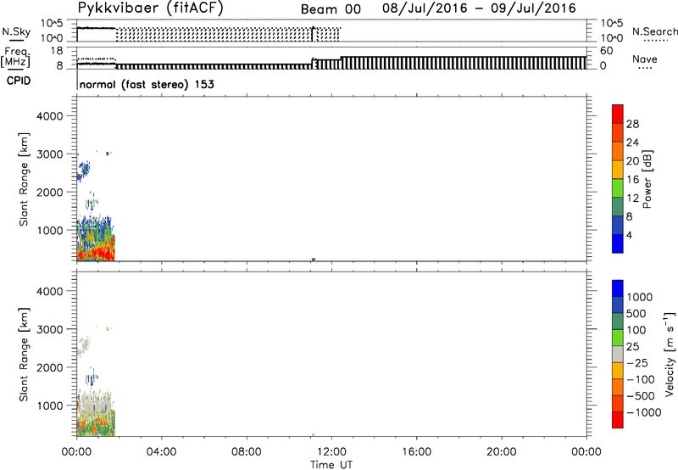This screenshot has height=470, width=678.
Task: Click the "28" Power colorbar tick label
Action: tap(632, 124)
